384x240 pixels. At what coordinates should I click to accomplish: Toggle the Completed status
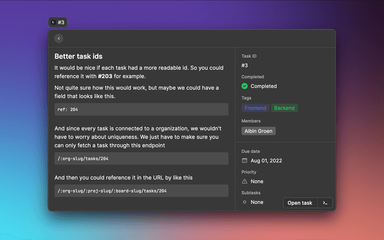pos(263,86)
